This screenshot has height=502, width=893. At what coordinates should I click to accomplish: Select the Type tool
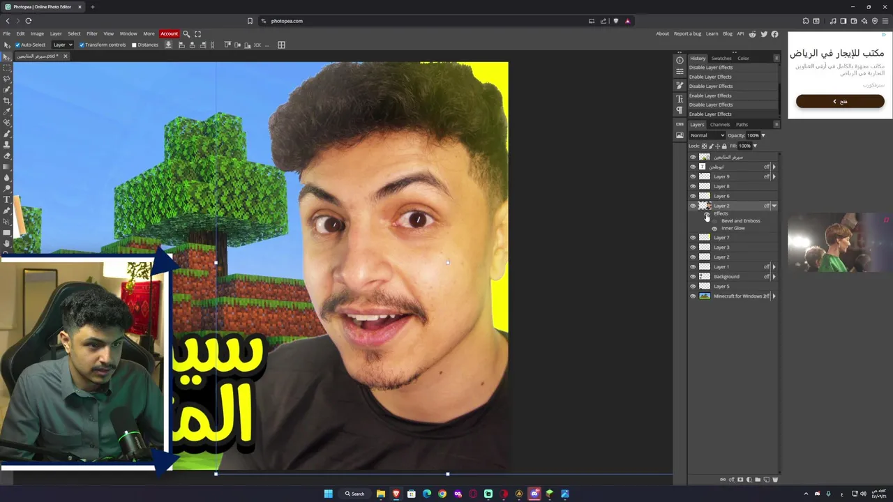[7, 199]
